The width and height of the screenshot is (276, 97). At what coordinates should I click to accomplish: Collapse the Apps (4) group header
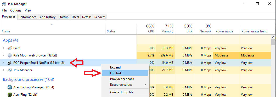(x=10, y=40)
